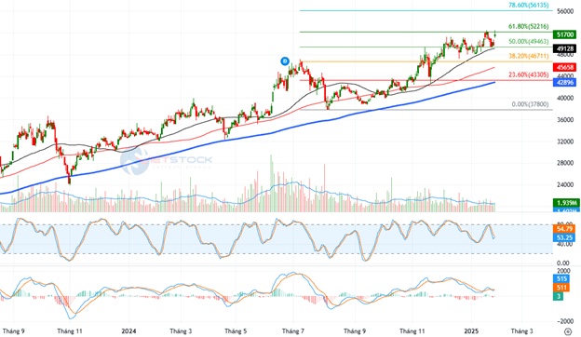Click the orange 54.79 stochastic value tag

pos(564,229)
